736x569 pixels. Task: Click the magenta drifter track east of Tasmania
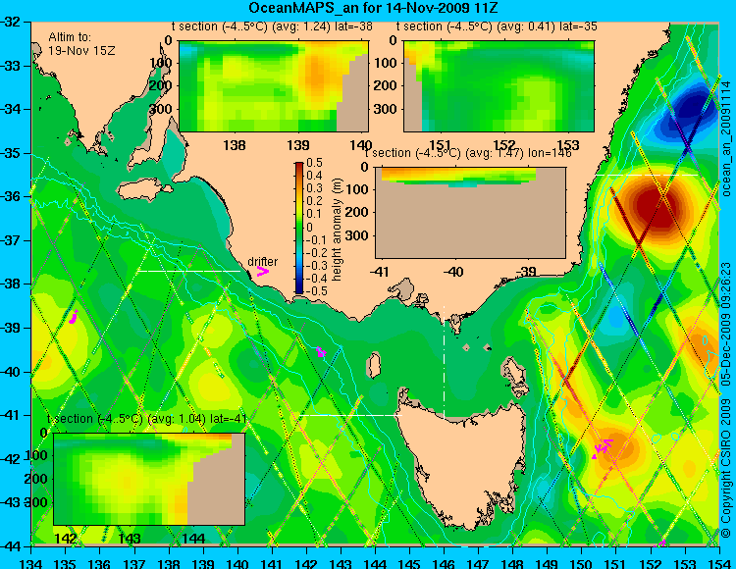(x=603, y=448)
